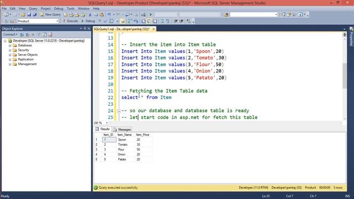Switch to the Messages tab
Image resolution: width=354 pixels, height=199 pixels.
(x=122, y=129)
